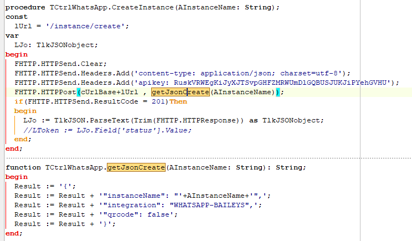412x241 pixels.
Task: Click the "instanceName" JSON line
Action: [x=142, y=196]
